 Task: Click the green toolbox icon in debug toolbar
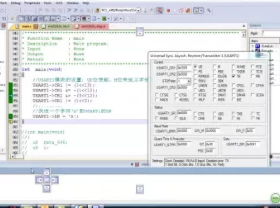[x=104, y=19]
